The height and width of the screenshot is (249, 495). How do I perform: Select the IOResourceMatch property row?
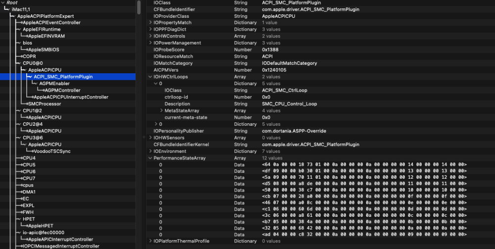(x=321, y=56)
